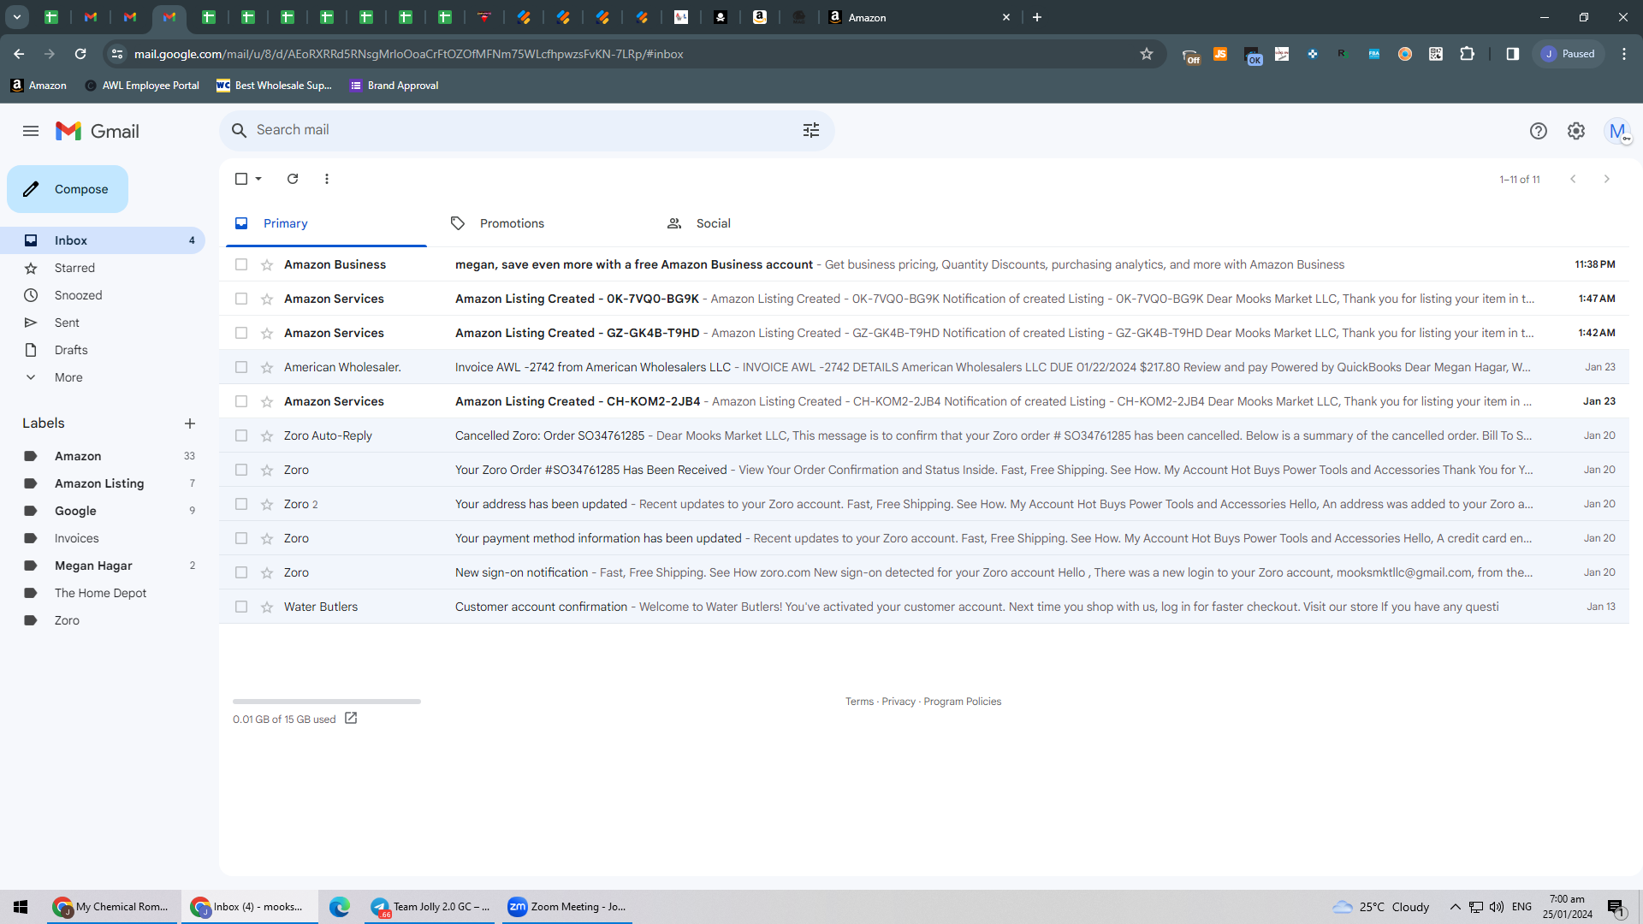Image resolution: width=1643 pixels, height=924 pixels.
Task: Create new label plus icon
Action: tap(190, 423)
